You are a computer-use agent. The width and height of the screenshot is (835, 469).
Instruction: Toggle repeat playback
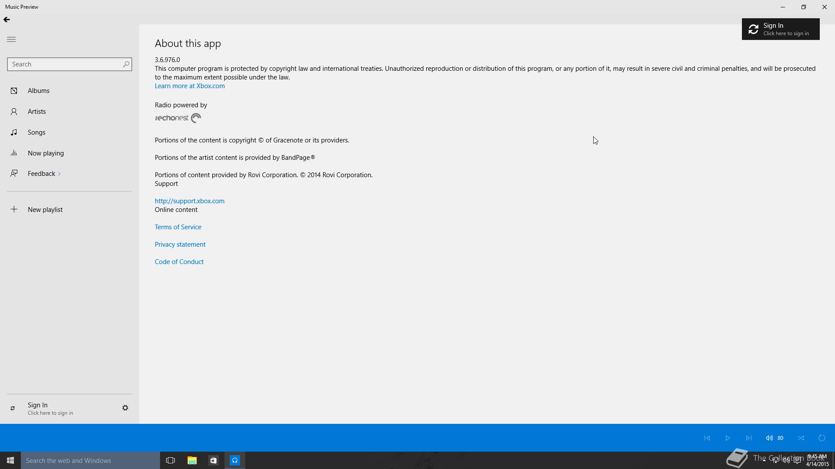pyautogui.click(x=822, y=438)
